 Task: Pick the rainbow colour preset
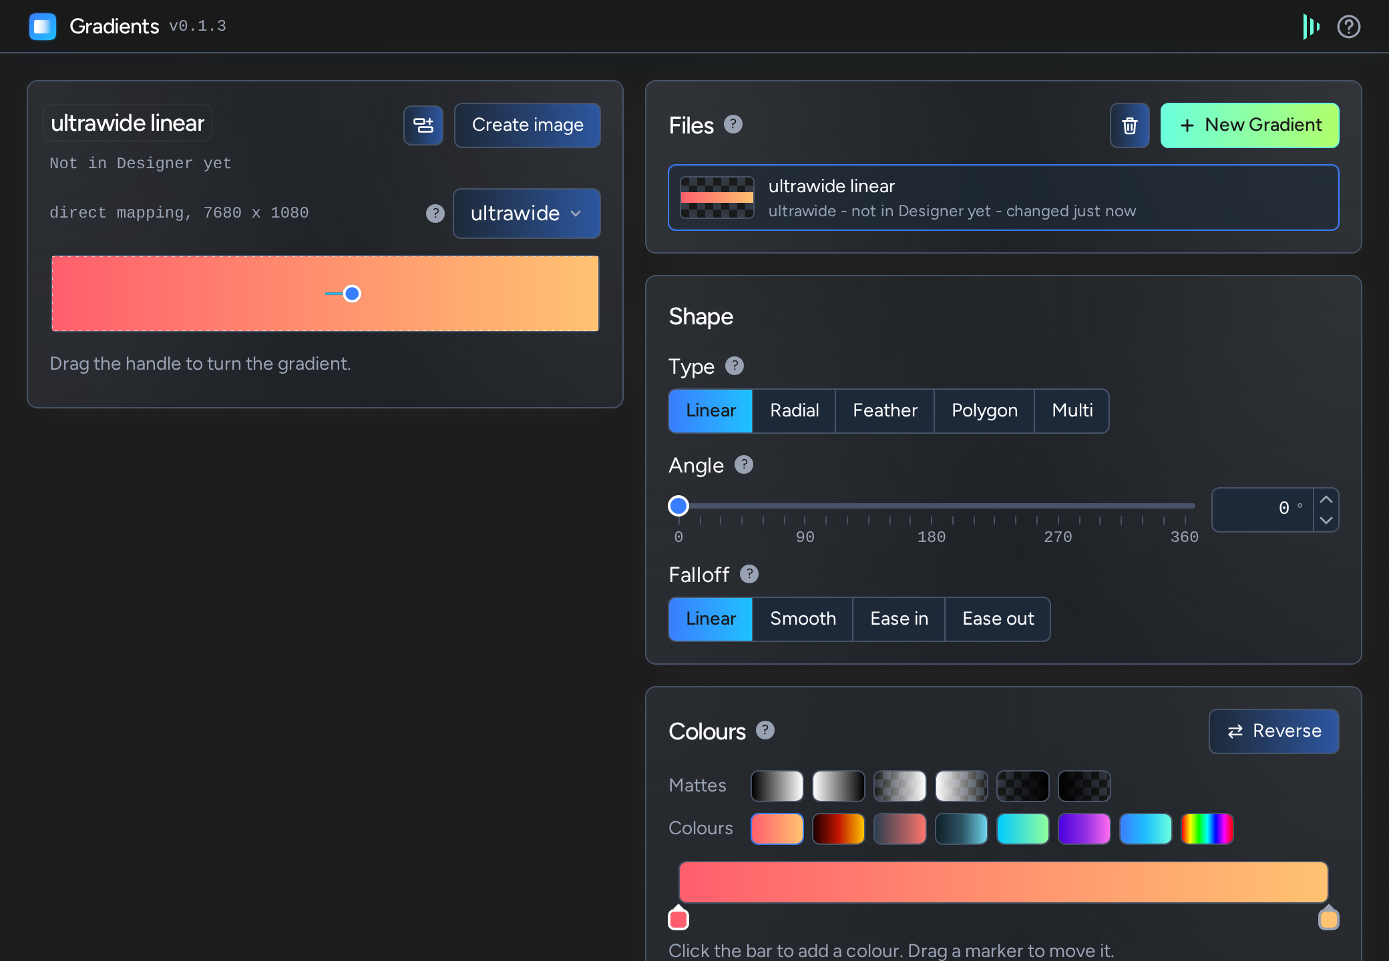[x=1207, y=829]
